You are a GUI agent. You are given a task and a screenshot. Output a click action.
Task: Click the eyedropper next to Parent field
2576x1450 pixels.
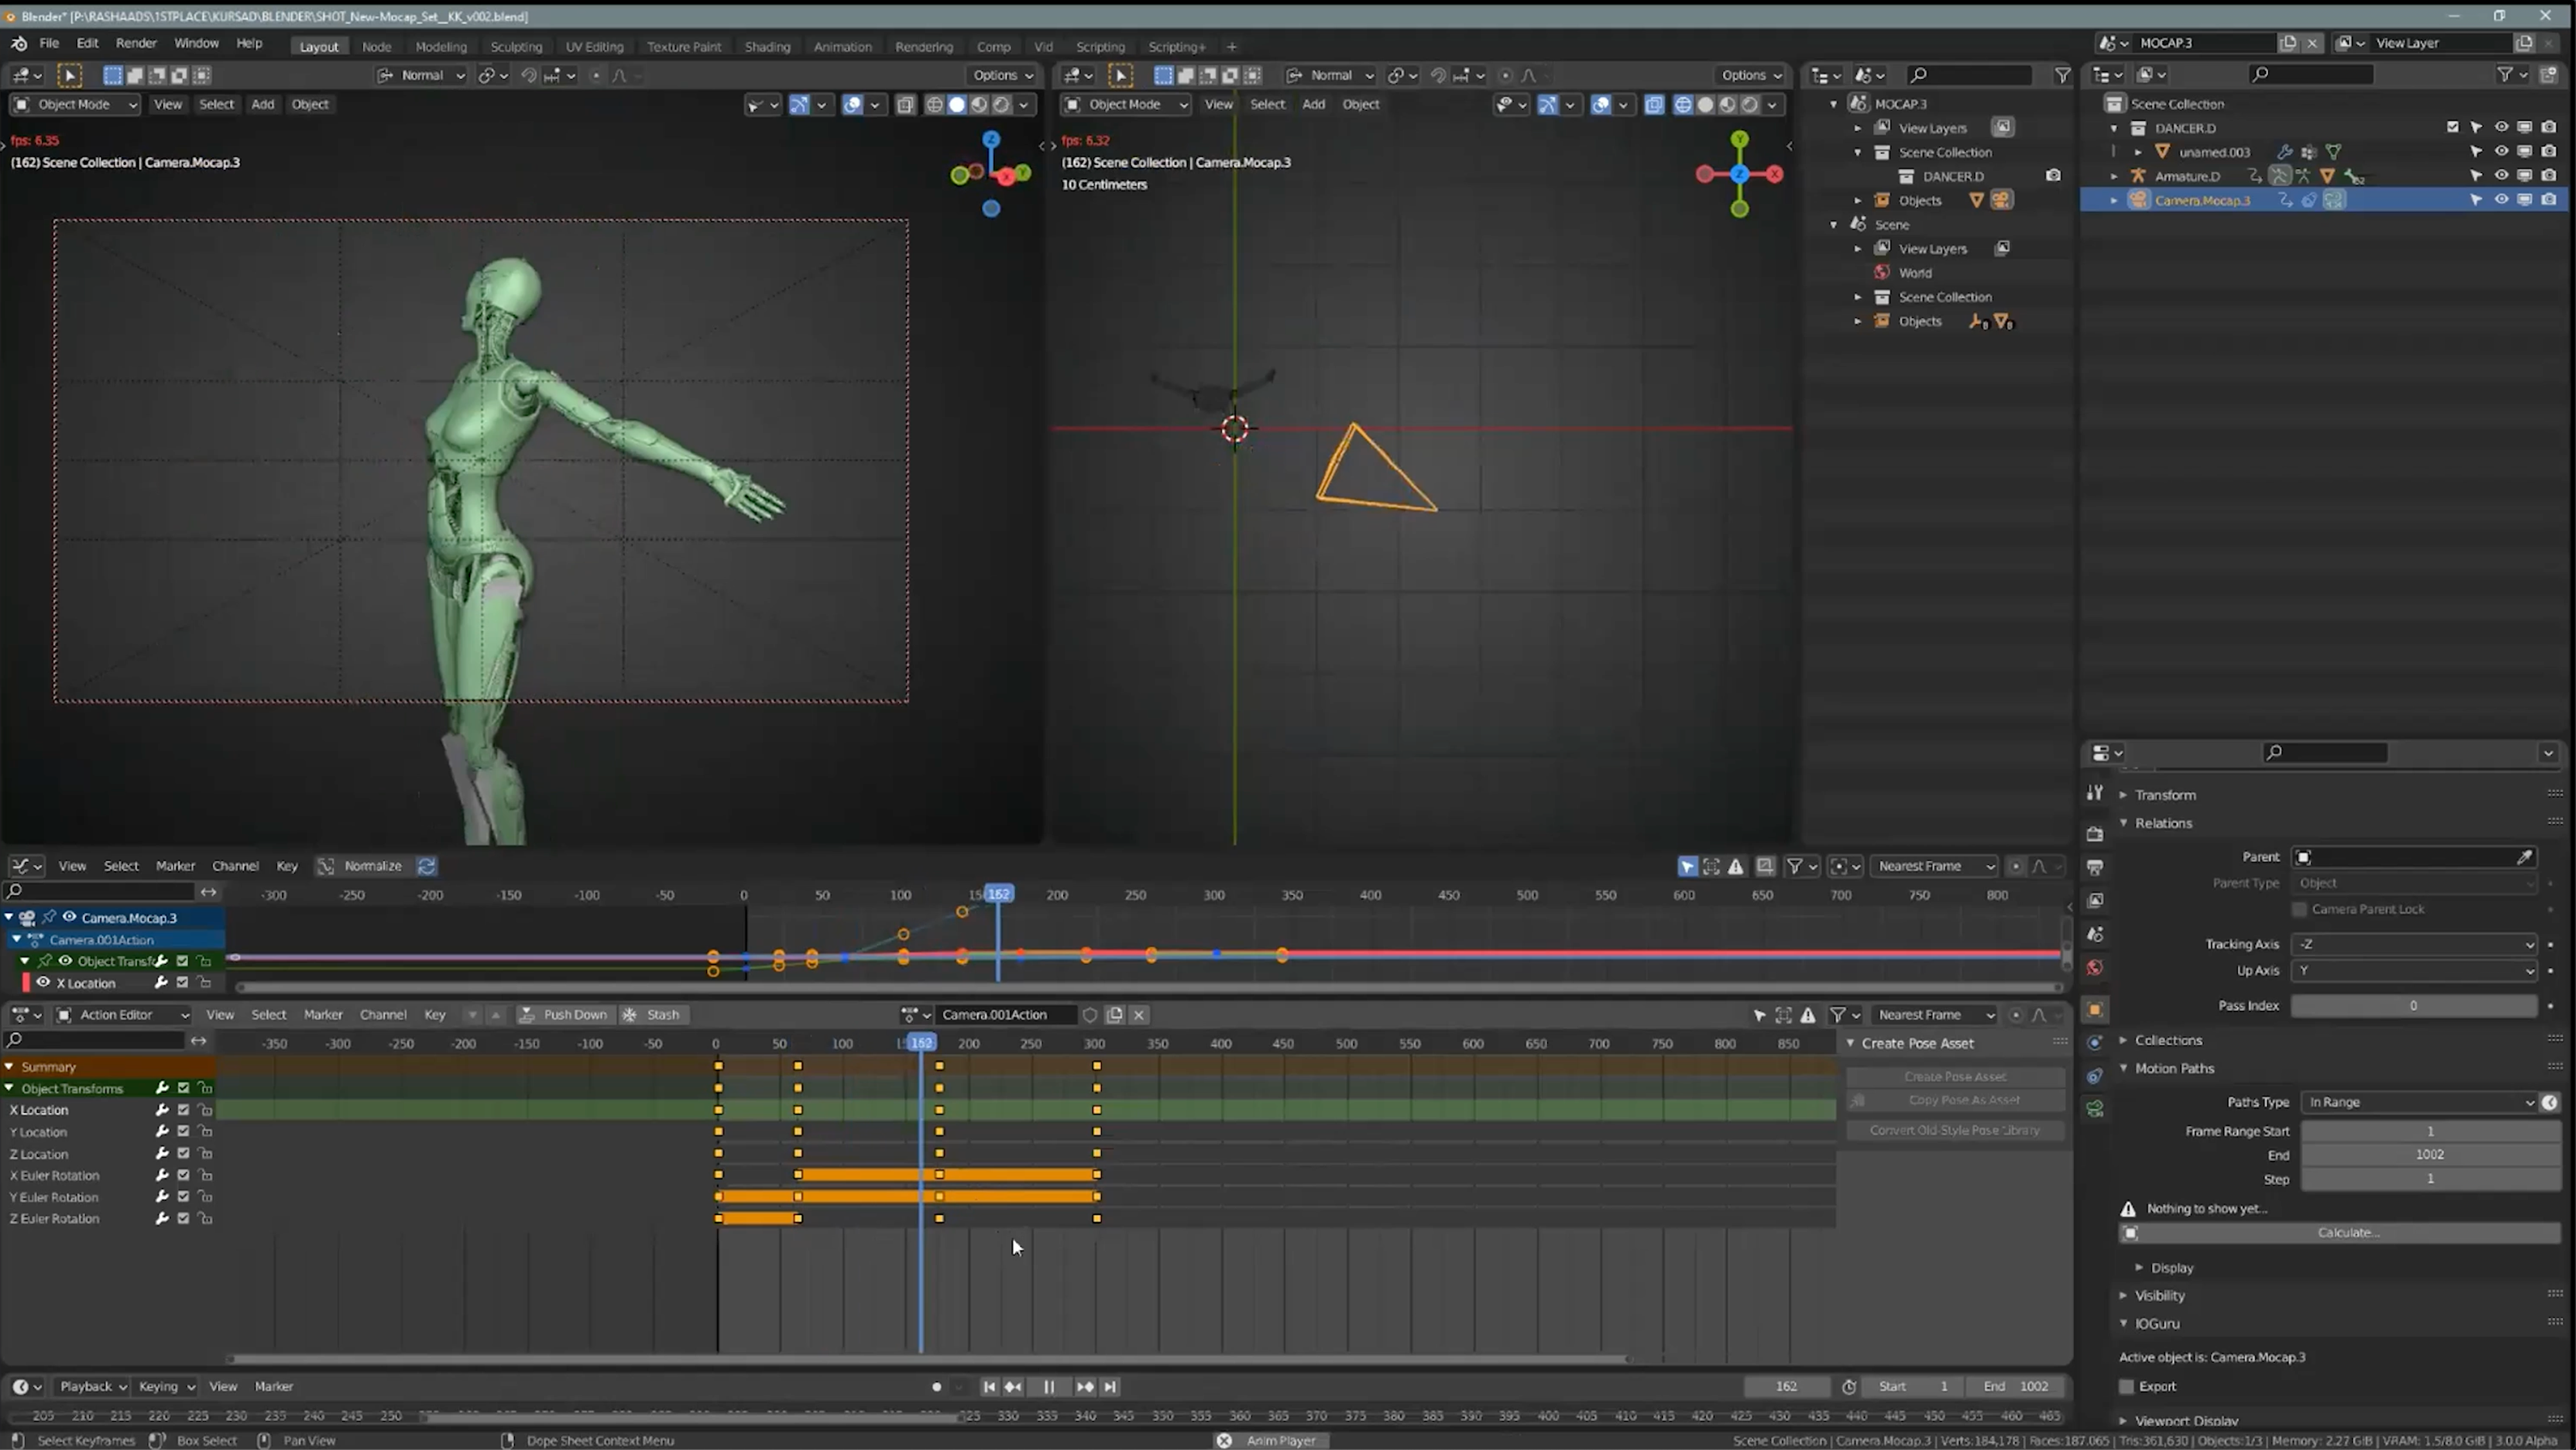tap(2524, 857)
